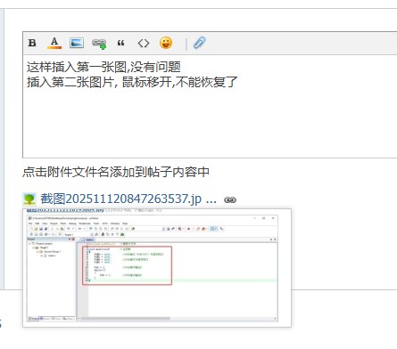Open the font color tool

point(54,43)
